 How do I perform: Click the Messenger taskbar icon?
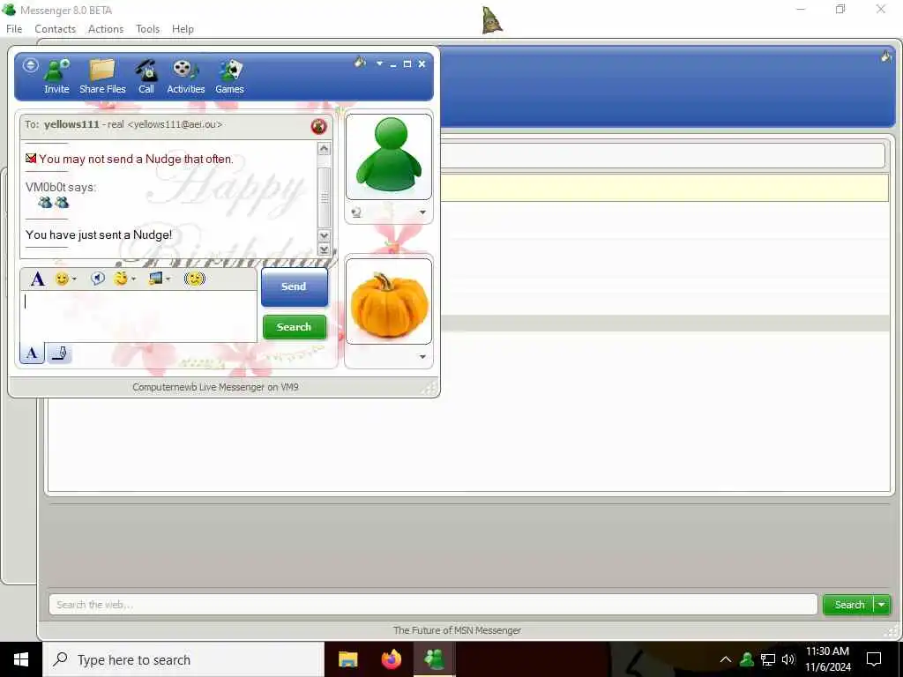click(x=435, y=659)
